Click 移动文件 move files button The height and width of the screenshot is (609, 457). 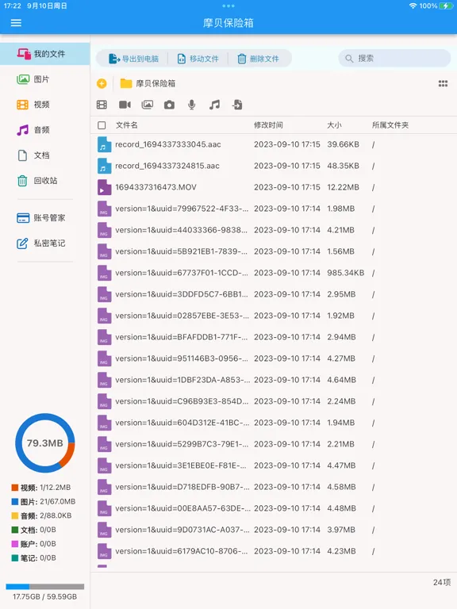[x=198, y=59]
